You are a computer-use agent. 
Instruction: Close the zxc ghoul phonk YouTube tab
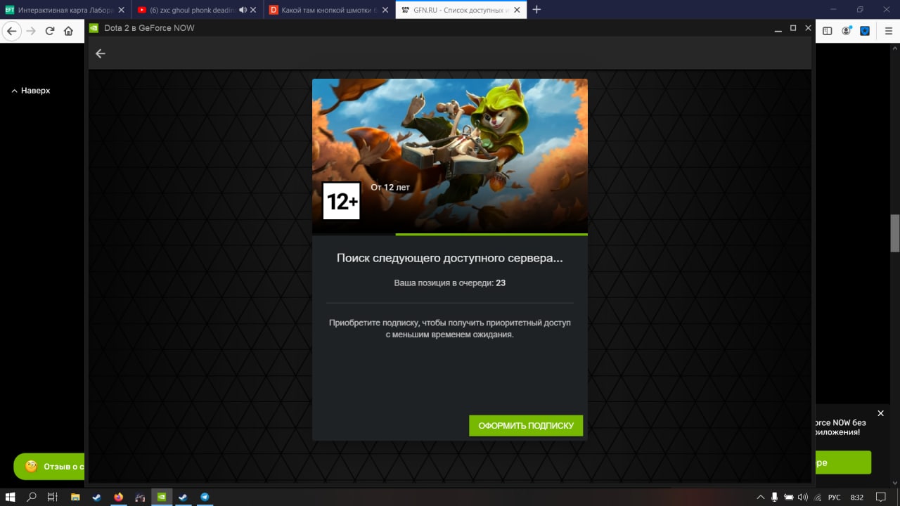tap(254, 10)
